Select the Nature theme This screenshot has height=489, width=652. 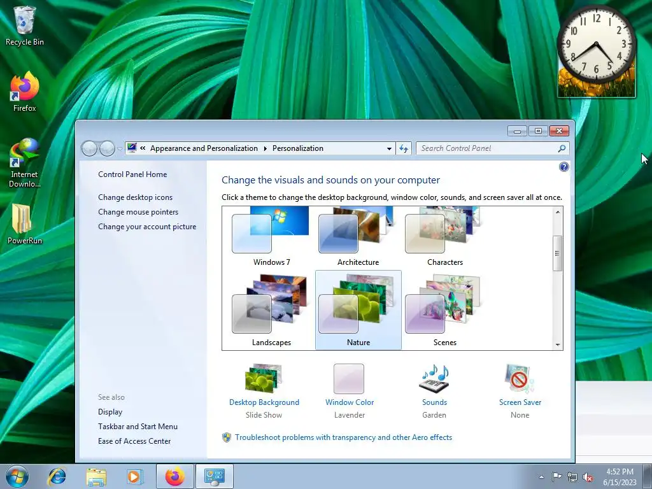coord(358,310)
